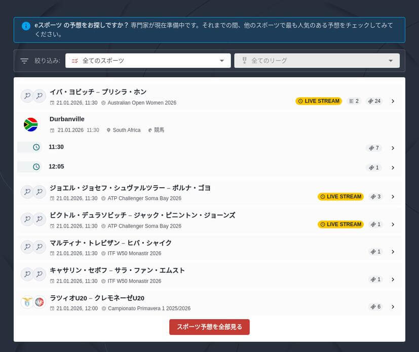This screenshot has height=352, width=419.
Task: Click the Lazio U20 club crest
Action: coord(27,302)
